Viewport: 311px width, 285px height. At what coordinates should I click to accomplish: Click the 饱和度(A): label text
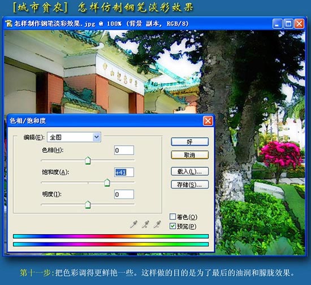point(55,172)
